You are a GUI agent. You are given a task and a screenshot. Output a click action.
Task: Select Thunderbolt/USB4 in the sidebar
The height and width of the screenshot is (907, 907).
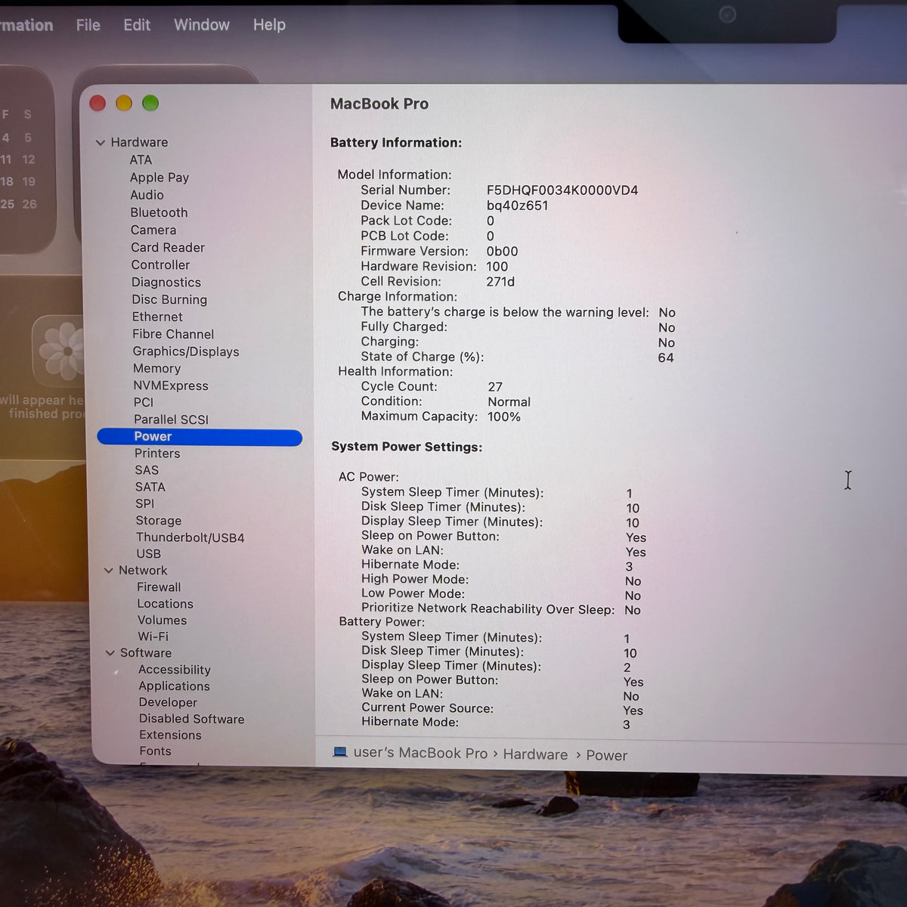190,537
